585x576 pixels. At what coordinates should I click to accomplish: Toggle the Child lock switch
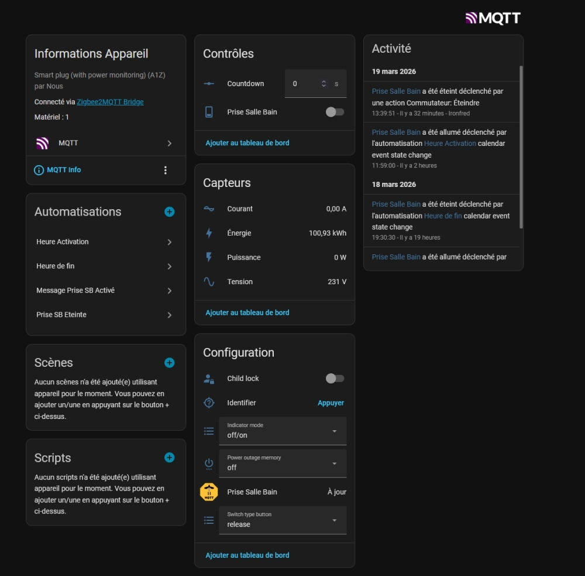tap(335, 379)
